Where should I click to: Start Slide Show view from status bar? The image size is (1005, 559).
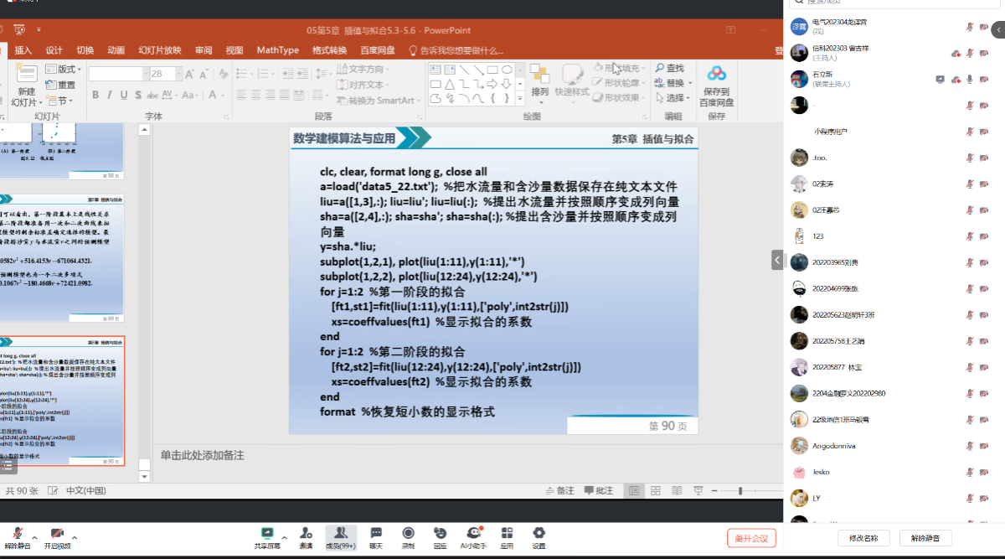(x=698, y=490)
